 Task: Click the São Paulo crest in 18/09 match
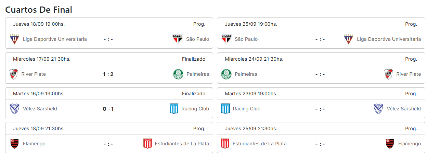coord(178,39)
